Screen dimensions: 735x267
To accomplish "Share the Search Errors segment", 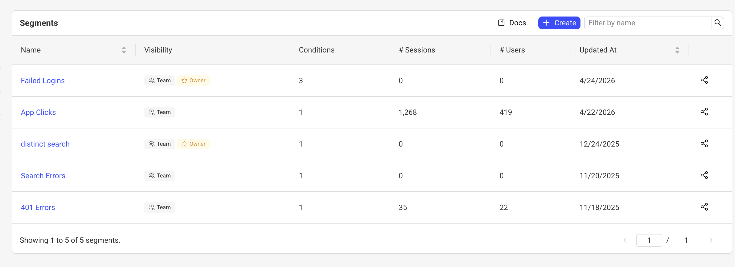I will point(704,175).
